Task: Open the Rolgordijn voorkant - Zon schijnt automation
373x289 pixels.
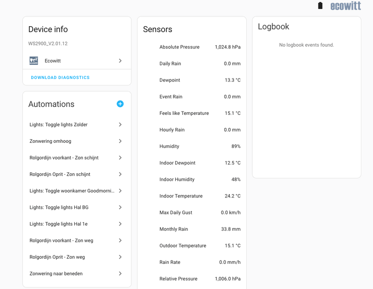Action: (64, 158)
